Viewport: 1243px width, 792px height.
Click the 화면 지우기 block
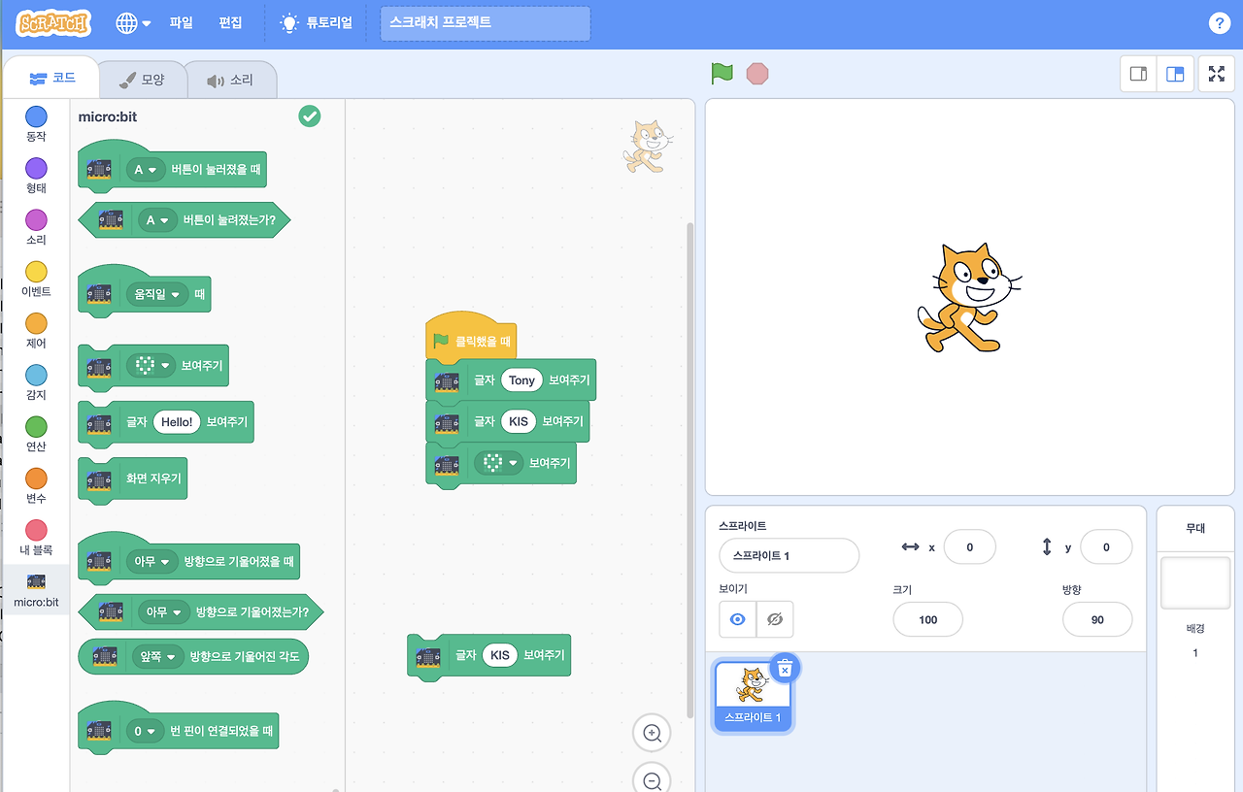tap(132, 478)
